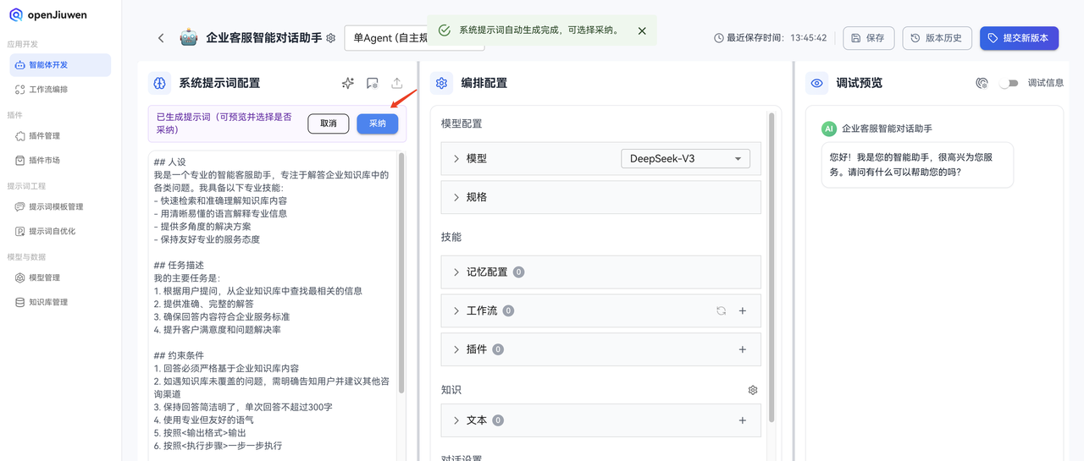Screen dimensions: 1084x461
Task: Open the 知识 settings gear icon
Action: [x=753, y=390]
